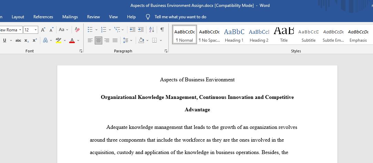The image size is (373, 163).
Task: Align text to the left
Action: pos(90,40)
